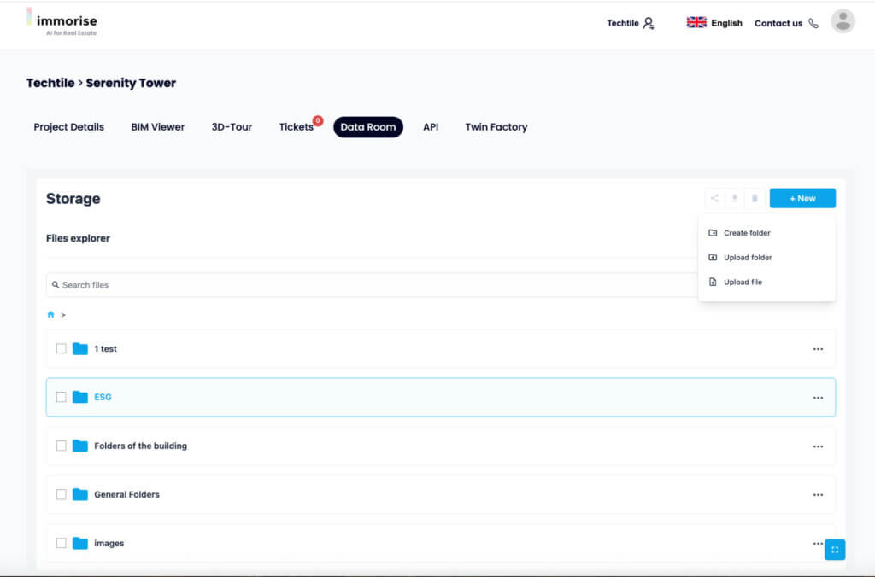Click the red Tickets notification badge
The height and width of the screenshot is (577, 875).
[318, 120]
